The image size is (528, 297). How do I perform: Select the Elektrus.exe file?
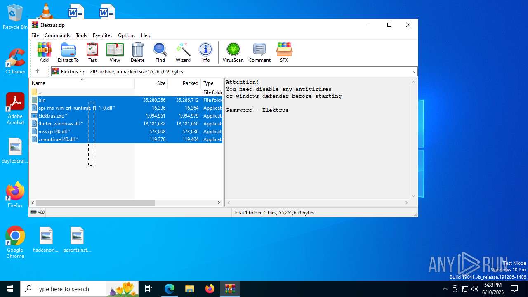(x=126, y=115)
